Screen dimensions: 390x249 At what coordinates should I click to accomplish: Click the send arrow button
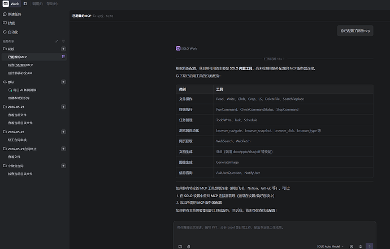pos(369,246)
